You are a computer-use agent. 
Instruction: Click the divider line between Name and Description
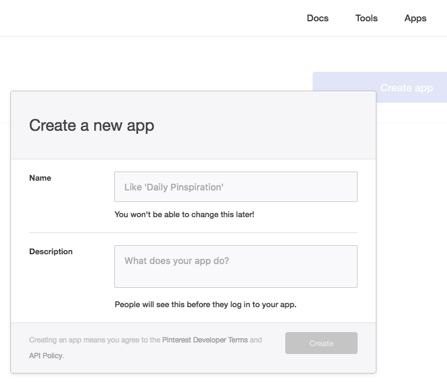pos(193,232)
